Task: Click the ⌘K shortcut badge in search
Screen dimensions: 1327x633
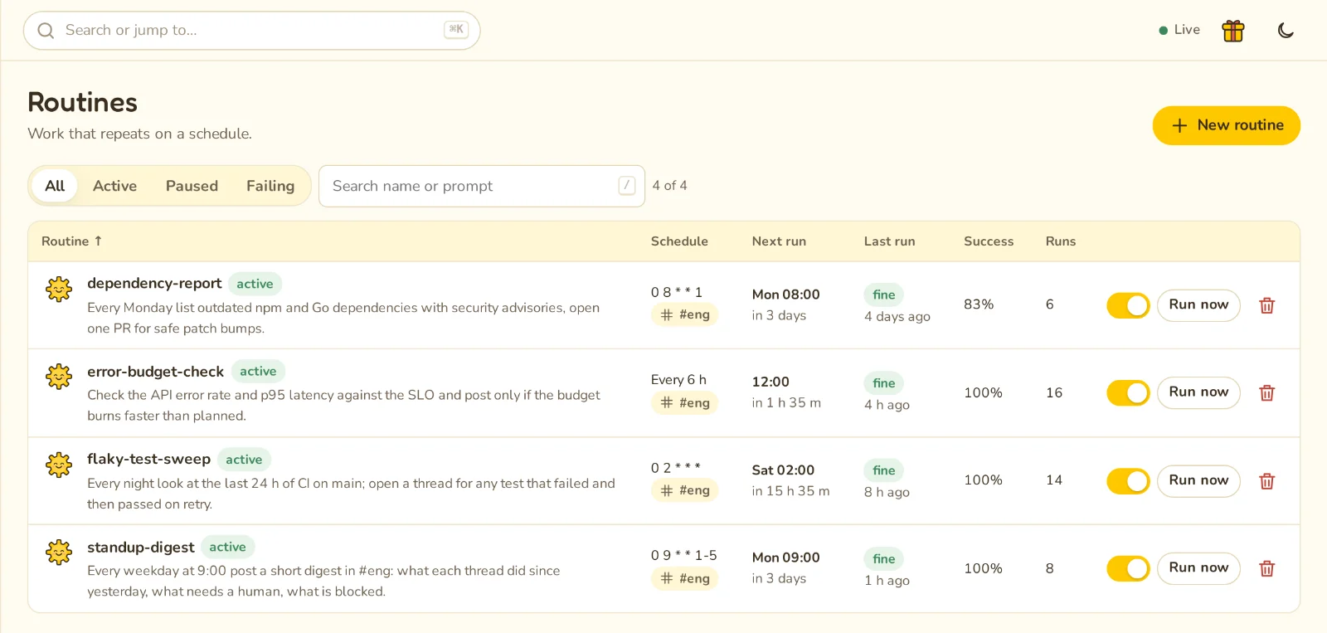Action: (x=456, y=30)
